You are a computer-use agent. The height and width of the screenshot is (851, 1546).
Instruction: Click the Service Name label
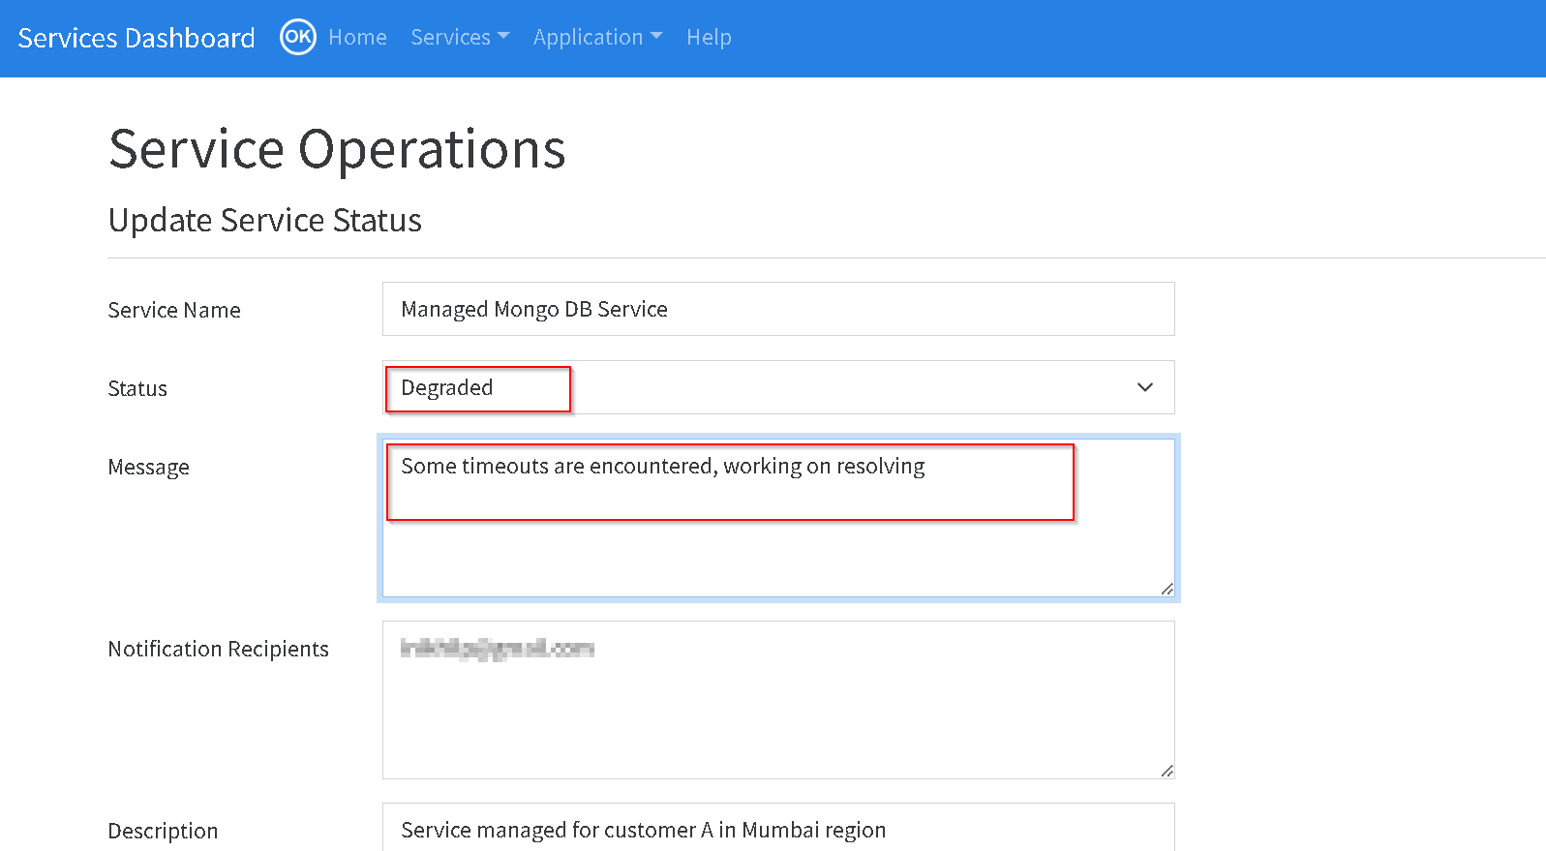[174, 310]
